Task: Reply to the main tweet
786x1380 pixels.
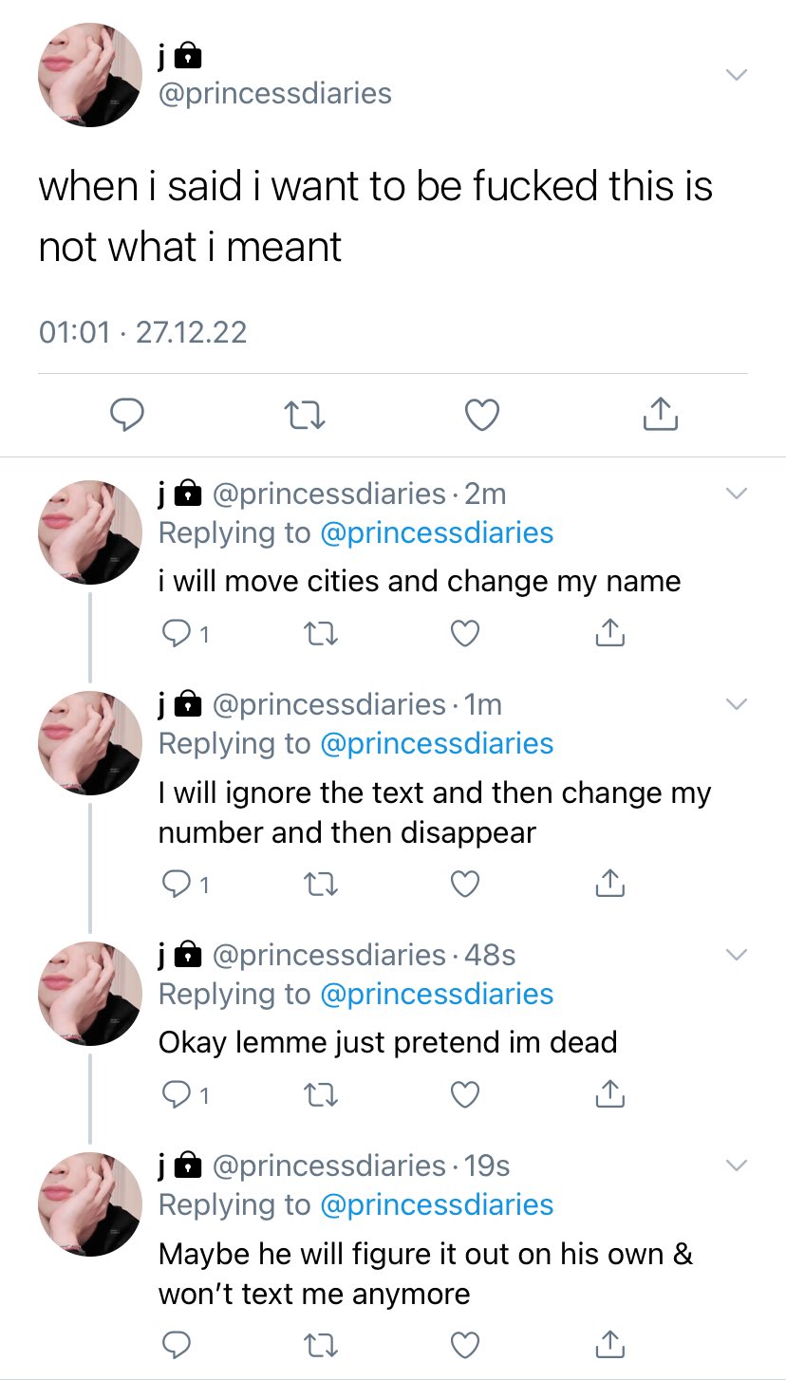Action: pyautogui.click(x=127, y=415)
